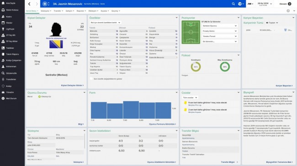Open the Fırsatçı Golcü role dropdown
This screenshot has height=166, width=297.
pyautogui.click(x=219, y=31)
